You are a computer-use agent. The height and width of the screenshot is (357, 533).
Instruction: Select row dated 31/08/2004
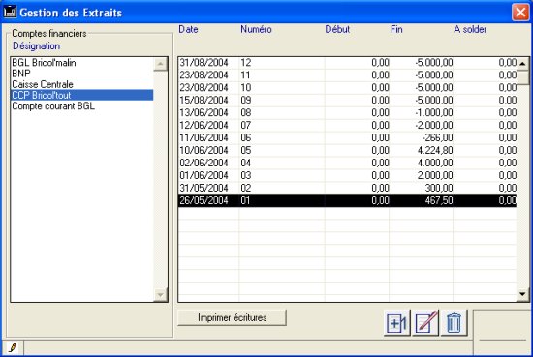click(347, 63)
